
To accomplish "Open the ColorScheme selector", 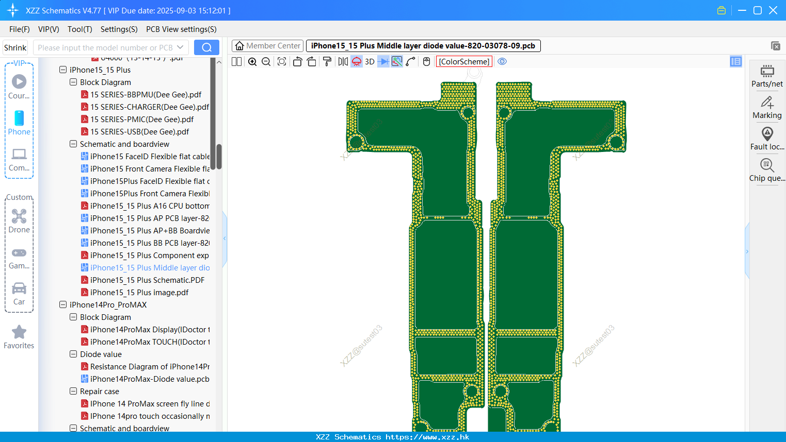I will coord(464,62).
